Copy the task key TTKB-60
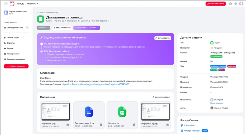 point(63,21)
